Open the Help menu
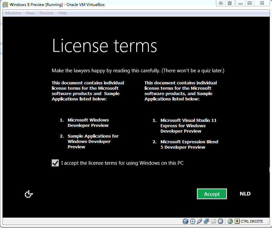 [62, 13]
